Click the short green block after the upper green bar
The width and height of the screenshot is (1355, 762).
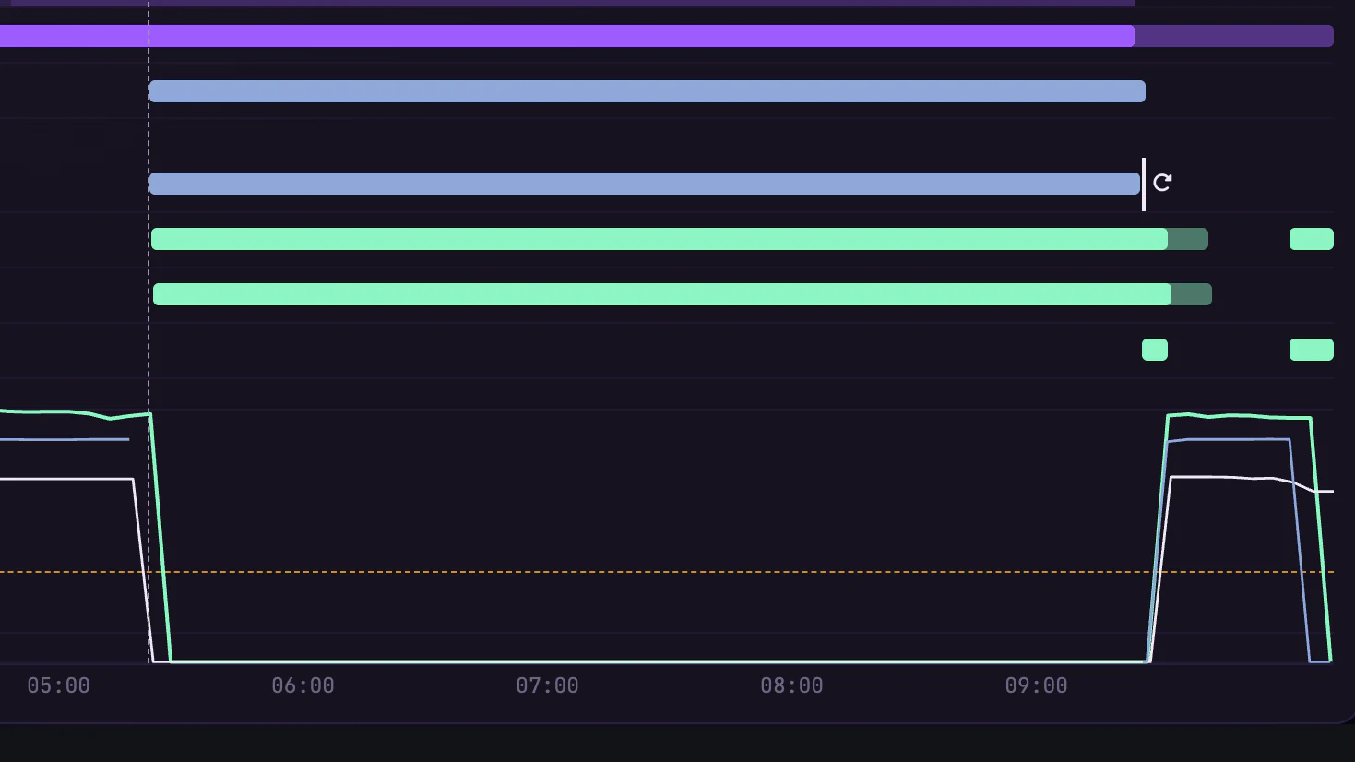click(x=1312, y=239)
